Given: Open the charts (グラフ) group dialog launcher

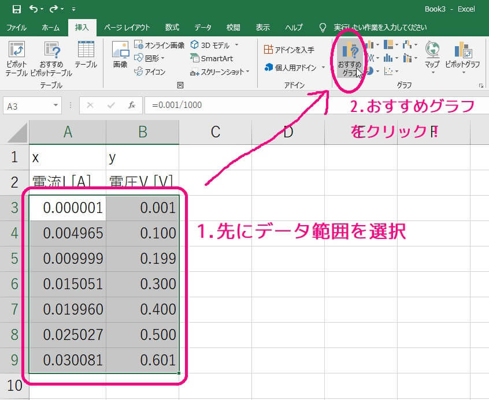Looking at the screenshot, I should [x=481, y=85].
